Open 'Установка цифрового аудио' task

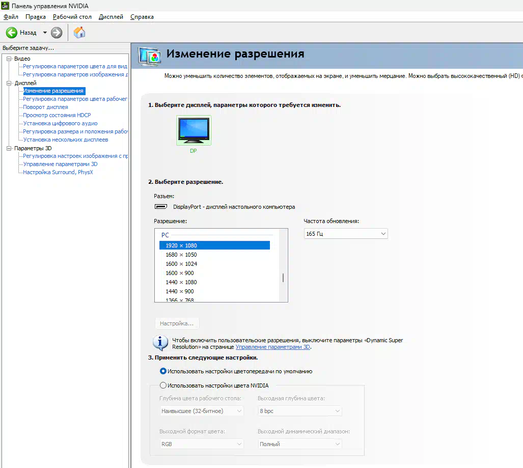click(x=60, y=123)
